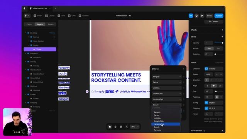Set Visible to Yes
Viewport: 247px width, 139px height.
coord(209,48)
